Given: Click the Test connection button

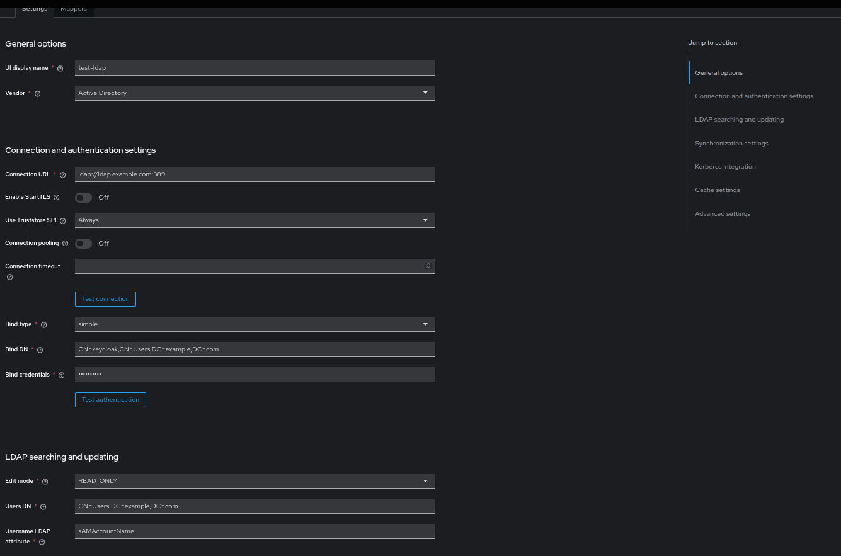Looking at the screenshot, I should [105, 298].
